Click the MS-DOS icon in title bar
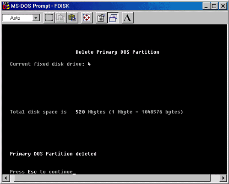 (6, 6)
